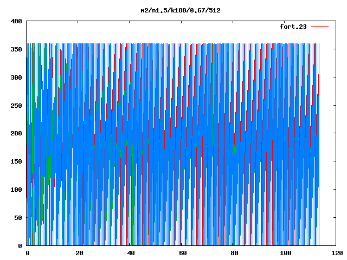347x260 pixels.
Task: Click the y-axis label 50
Action: click(x=18, y=218)
